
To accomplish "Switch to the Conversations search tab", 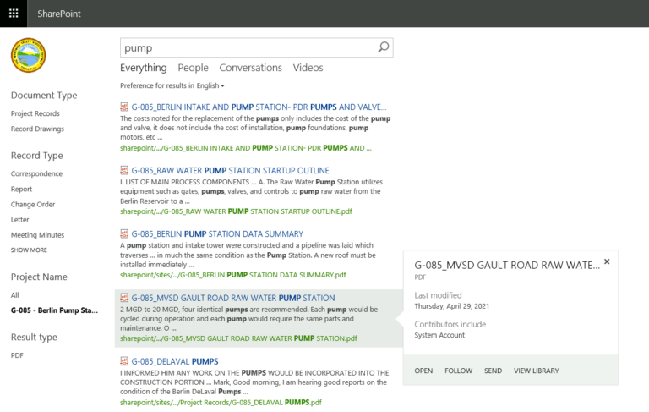I will coord(250,68).
